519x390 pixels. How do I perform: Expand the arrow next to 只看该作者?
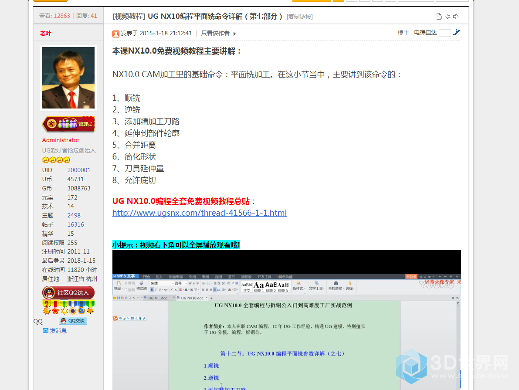[x=234, y=34]
